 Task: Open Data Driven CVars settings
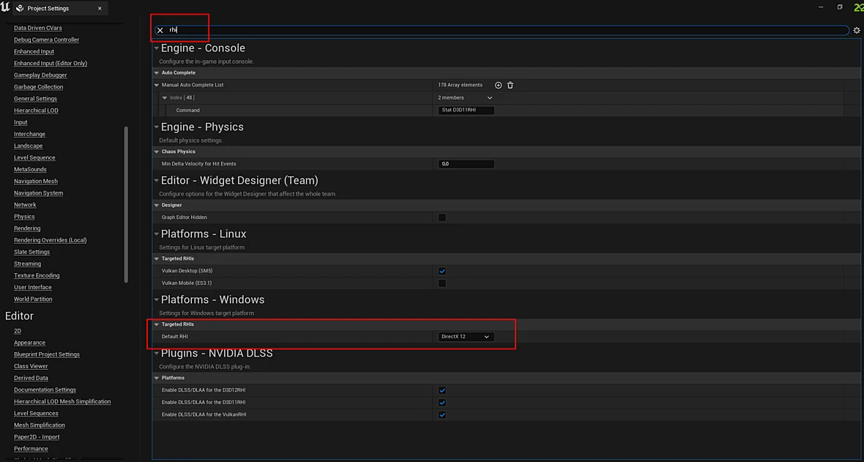point(38,28)
